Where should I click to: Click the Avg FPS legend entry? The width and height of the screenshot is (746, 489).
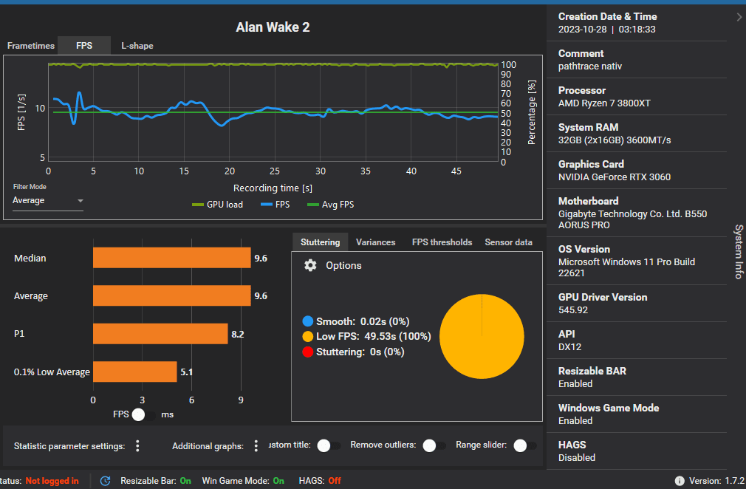331,205
